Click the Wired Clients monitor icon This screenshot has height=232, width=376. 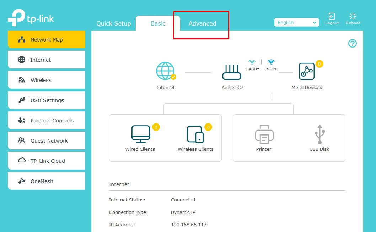tap(140, 134)
